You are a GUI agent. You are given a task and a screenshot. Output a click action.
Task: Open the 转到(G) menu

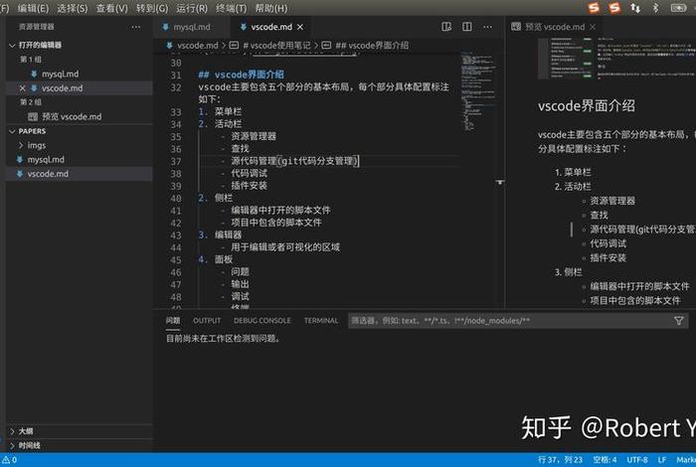coord(152,8)
